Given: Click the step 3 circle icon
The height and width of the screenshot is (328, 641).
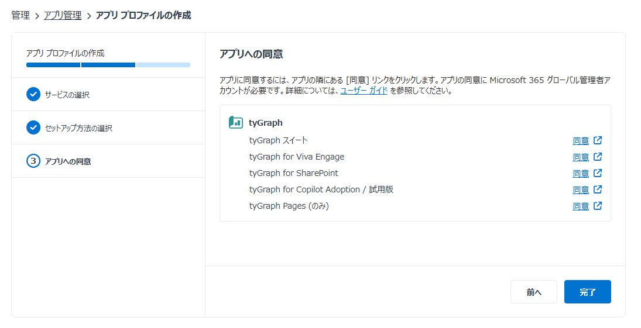Looking at the screenshot, I should pos(33,161).
